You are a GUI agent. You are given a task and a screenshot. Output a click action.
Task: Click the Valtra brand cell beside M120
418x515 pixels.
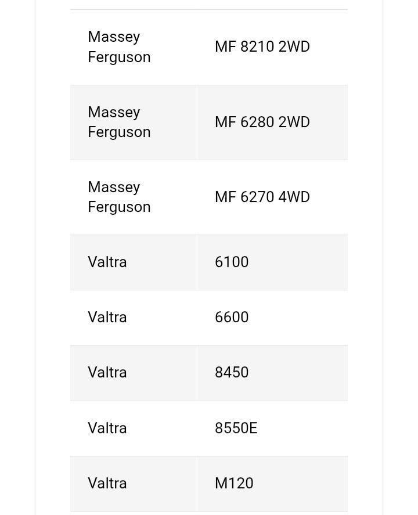point(107,483)
